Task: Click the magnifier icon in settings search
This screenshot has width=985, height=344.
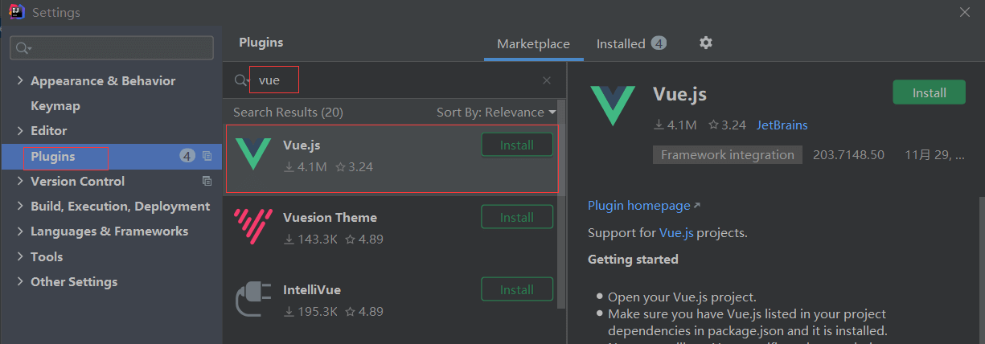Action: coord(23,48)
